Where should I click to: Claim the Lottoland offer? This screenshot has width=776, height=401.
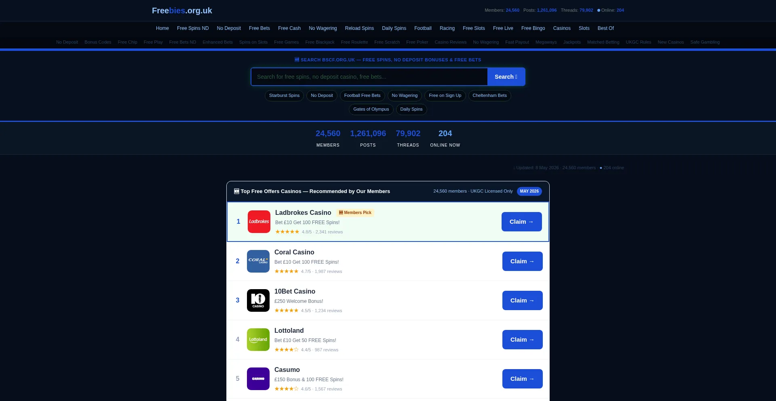point(523,340)
